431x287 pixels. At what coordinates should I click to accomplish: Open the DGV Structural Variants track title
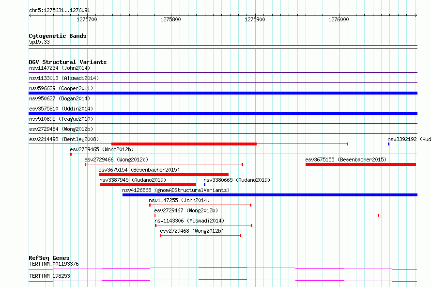pyautogui.click(x=68, y=62)
